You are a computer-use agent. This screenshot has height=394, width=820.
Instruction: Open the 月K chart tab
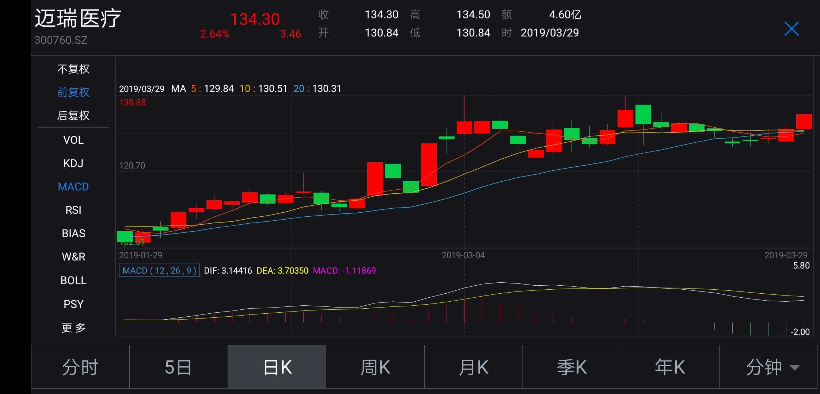tap(473, 367)
